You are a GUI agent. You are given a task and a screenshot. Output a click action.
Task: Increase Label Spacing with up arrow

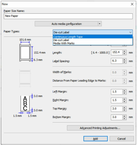click(124, 60)
